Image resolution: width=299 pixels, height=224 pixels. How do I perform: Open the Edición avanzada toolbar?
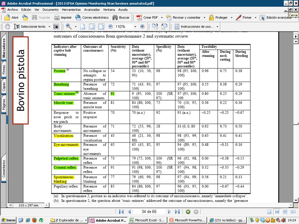pyautogui.click(x=276, y=17)
